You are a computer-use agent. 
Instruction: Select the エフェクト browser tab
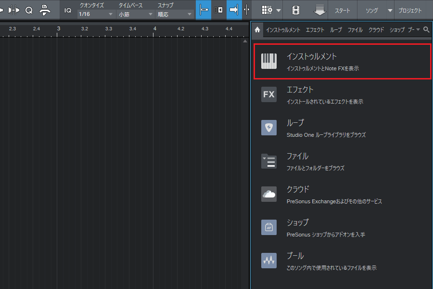pos(315,30)
